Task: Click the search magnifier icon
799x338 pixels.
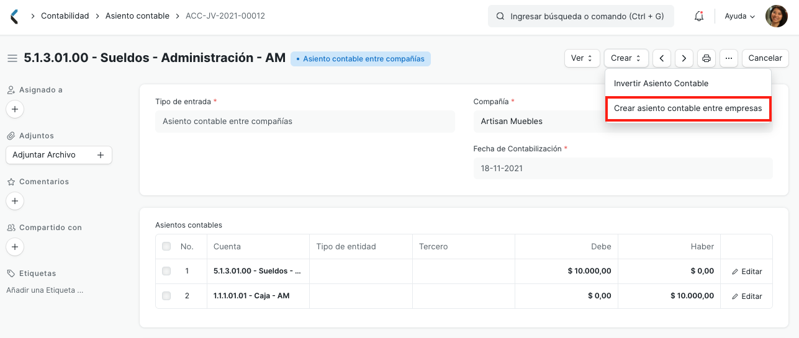Action: click(500, 17)
